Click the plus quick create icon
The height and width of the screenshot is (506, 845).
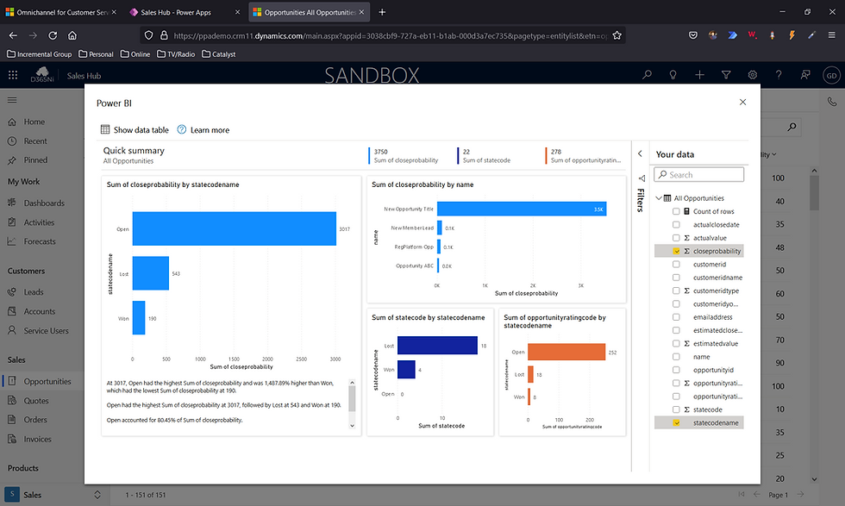coord(699,75)
